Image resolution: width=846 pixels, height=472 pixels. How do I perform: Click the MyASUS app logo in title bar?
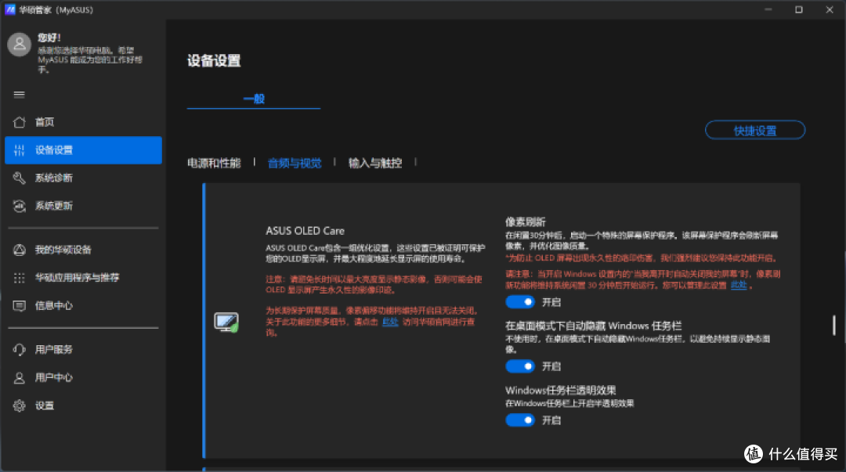[9, 9]
